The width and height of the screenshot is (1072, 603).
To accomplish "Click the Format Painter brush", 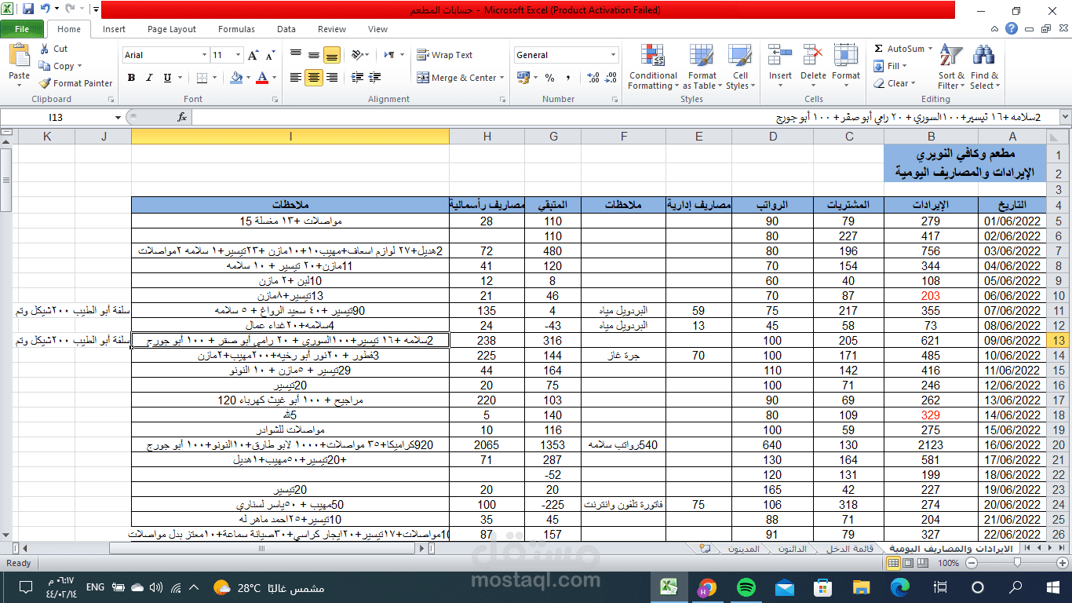I will 45,83.
